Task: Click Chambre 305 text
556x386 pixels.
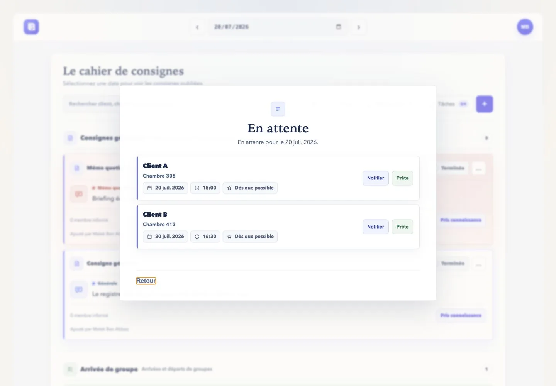Action: 159,176
